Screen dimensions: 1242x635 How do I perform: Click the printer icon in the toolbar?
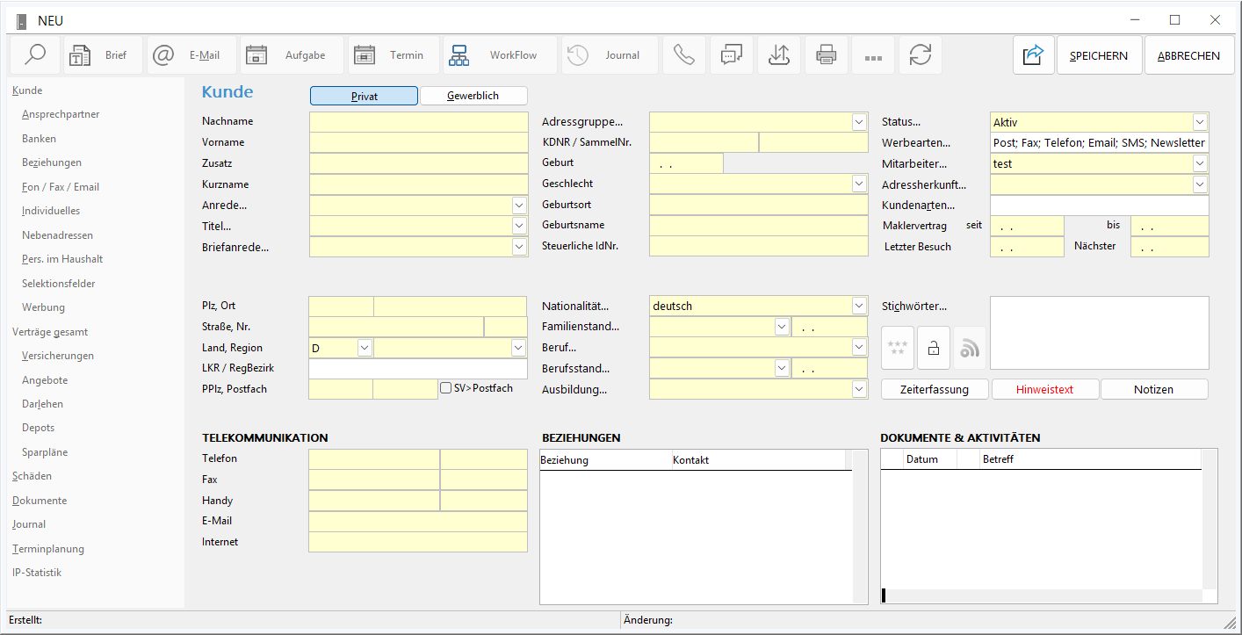(826, 55)
